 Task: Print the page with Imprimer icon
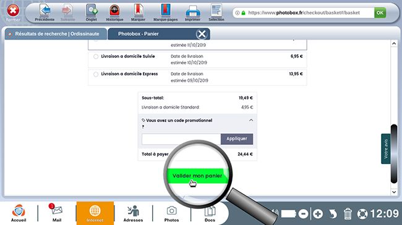pyautogui.click(x=192, y=11)
